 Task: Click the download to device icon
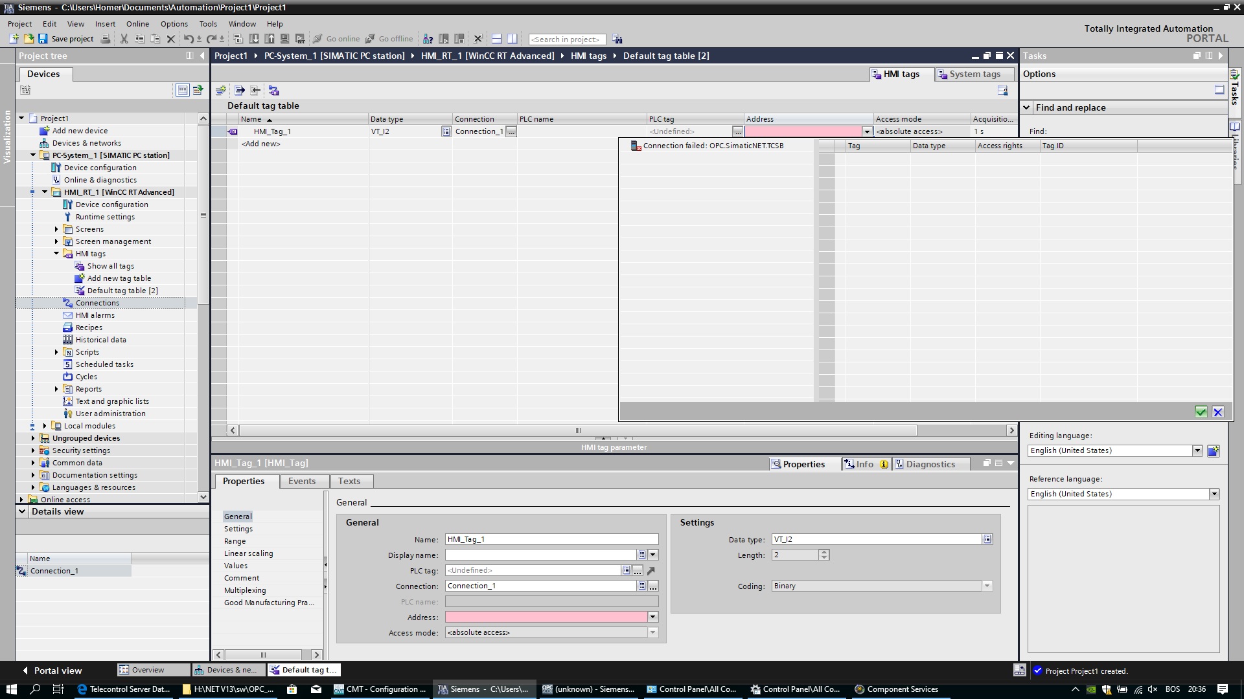(x=254, y=39)
